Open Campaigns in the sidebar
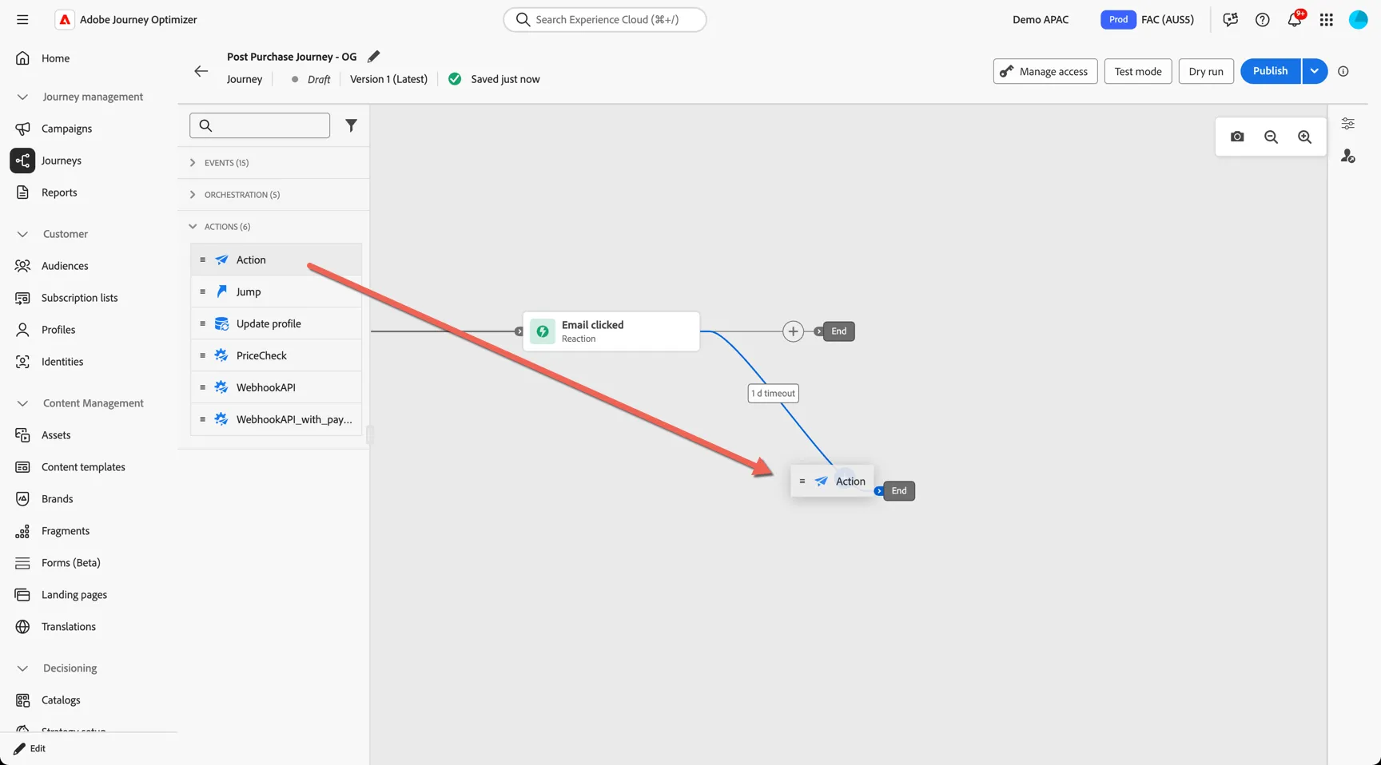 tap(66, 129)
